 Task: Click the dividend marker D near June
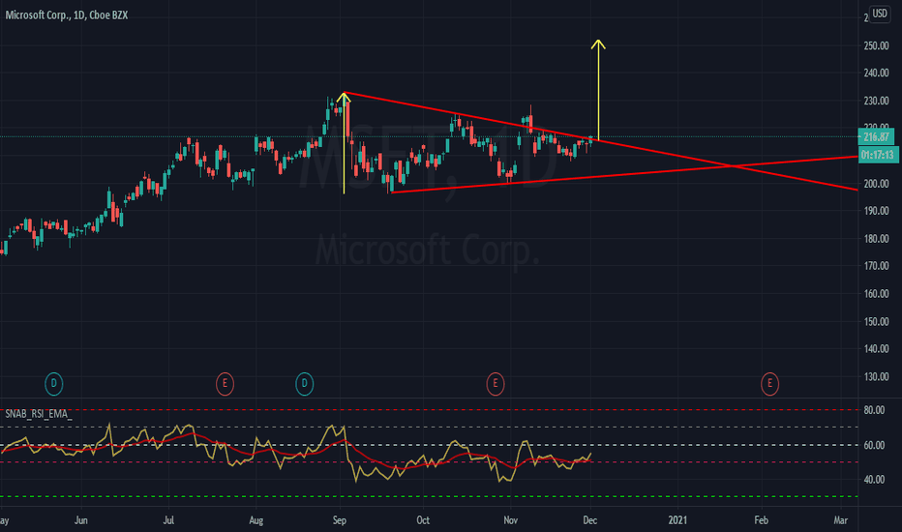click(53, 384)
